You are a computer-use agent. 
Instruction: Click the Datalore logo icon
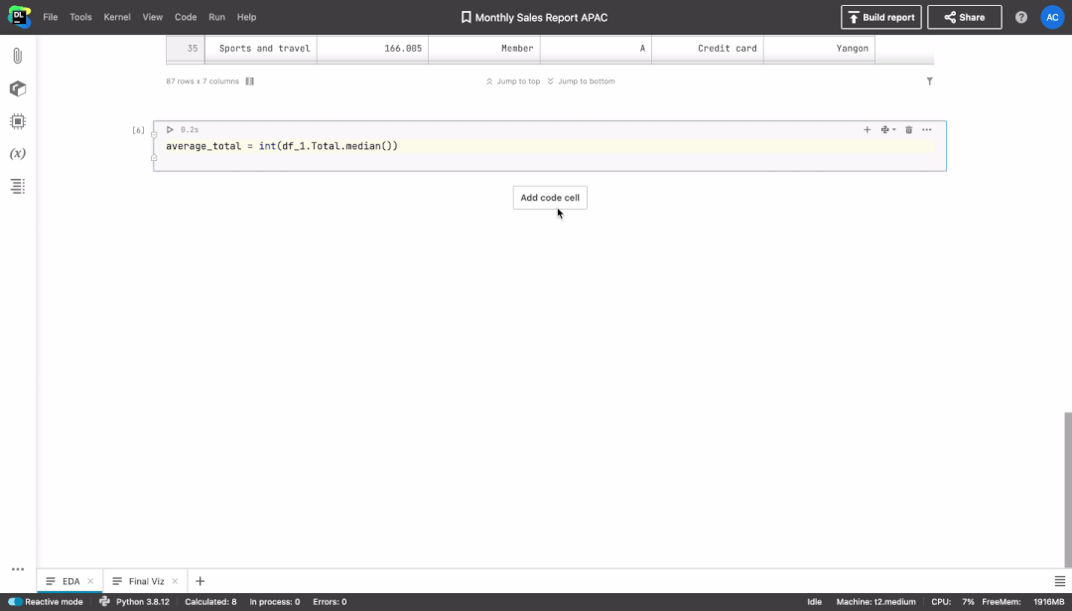click(19, 17)
